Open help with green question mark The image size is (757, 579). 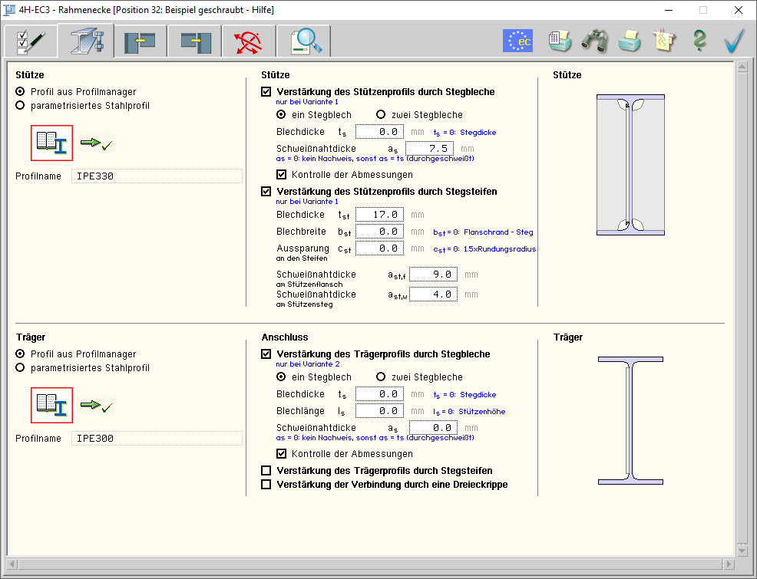click(699, 41)
